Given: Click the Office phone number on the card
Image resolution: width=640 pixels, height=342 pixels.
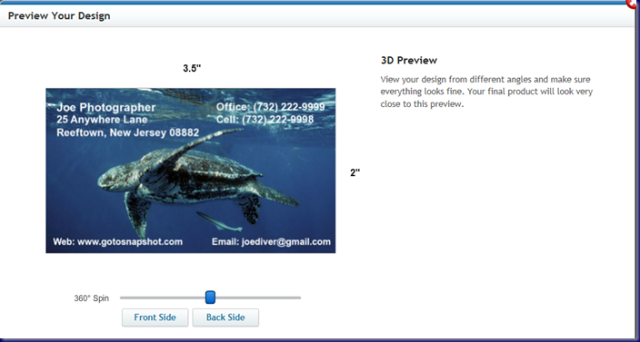Looking at the screenshot, I should (x=271, y=107).
